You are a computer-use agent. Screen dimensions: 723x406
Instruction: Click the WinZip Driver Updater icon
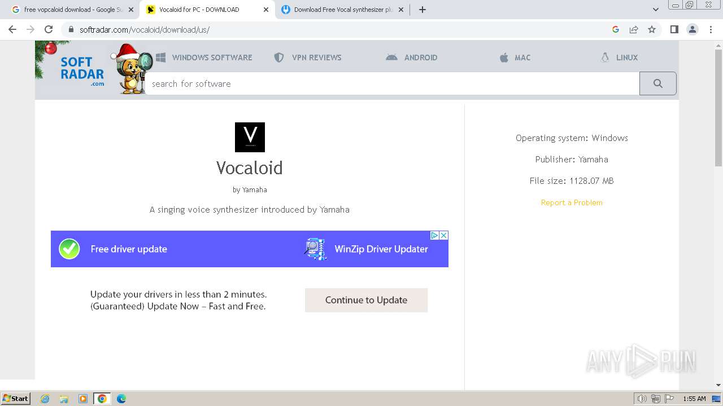[x=315, y=249]
